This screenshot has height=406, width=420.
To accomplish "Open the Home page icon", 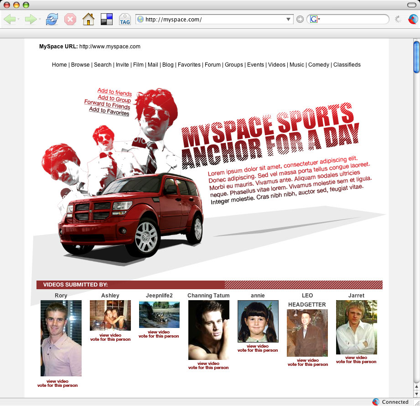I will (88, 19).
